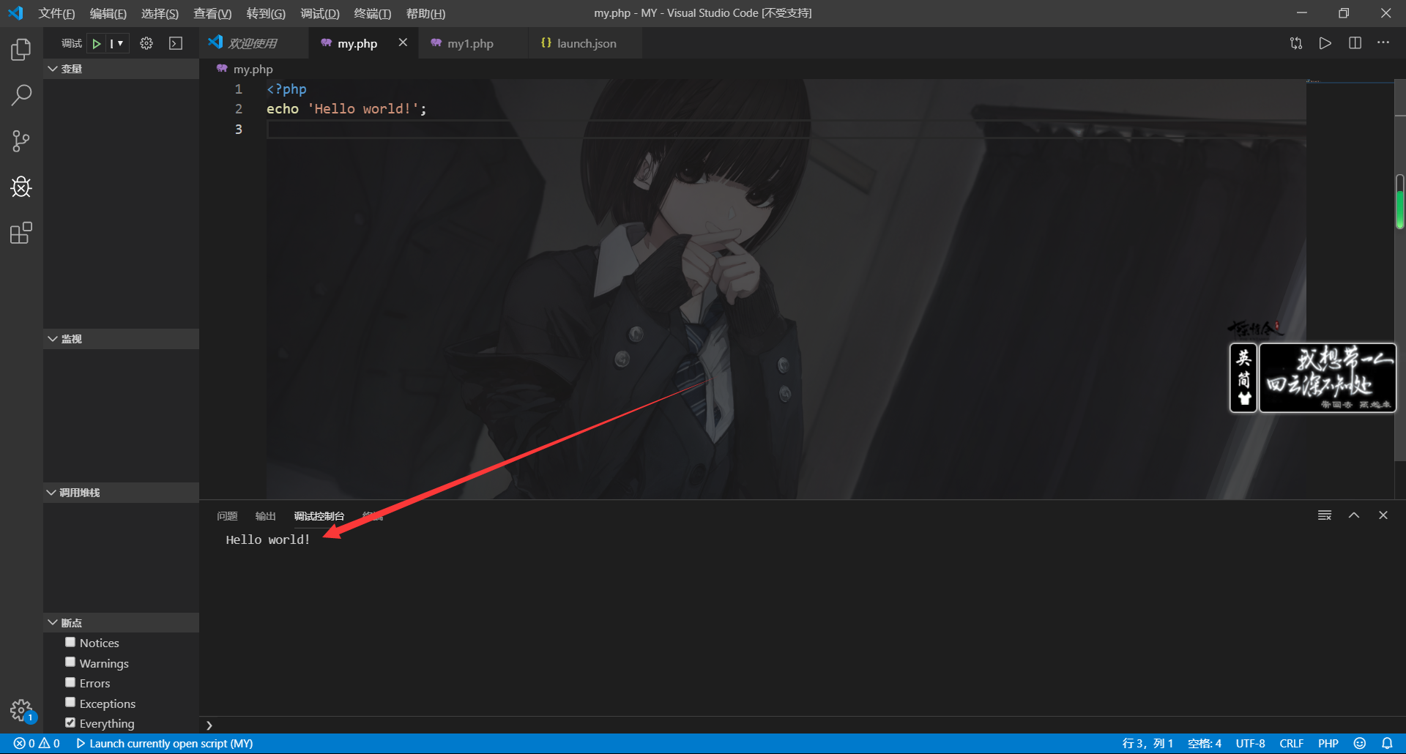1406x754 pixels.
Task: Enable the Notices breakpoint checkbox
Action: click(x=70, y=642)
